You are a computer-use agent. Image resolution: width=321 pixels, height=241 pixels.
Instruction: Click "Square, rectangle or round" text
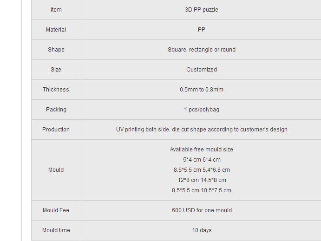(201, 50)
